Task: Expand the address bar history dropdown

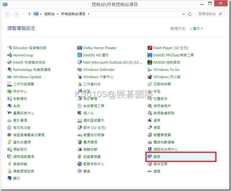Action: point(184,14)
